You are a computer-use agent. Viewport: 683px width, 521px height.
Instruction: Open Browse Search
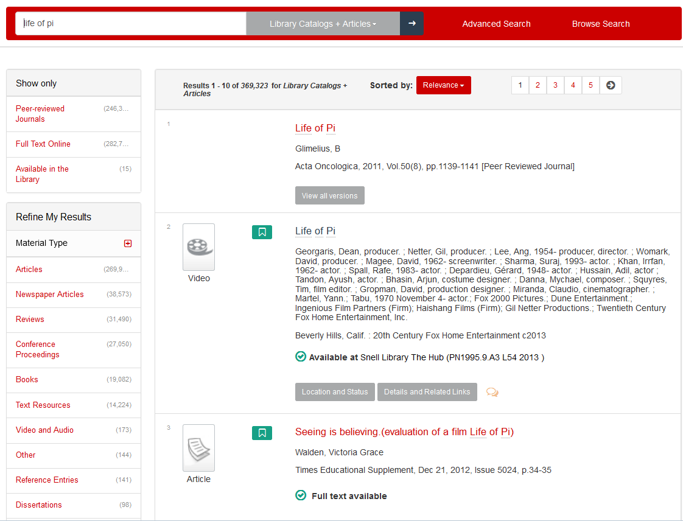pos(601,24)
